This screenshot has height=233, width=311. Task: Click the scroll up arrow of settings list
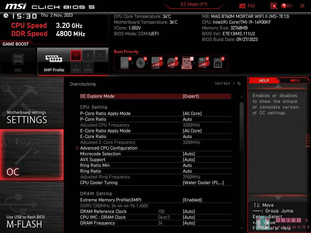point(241,97)
